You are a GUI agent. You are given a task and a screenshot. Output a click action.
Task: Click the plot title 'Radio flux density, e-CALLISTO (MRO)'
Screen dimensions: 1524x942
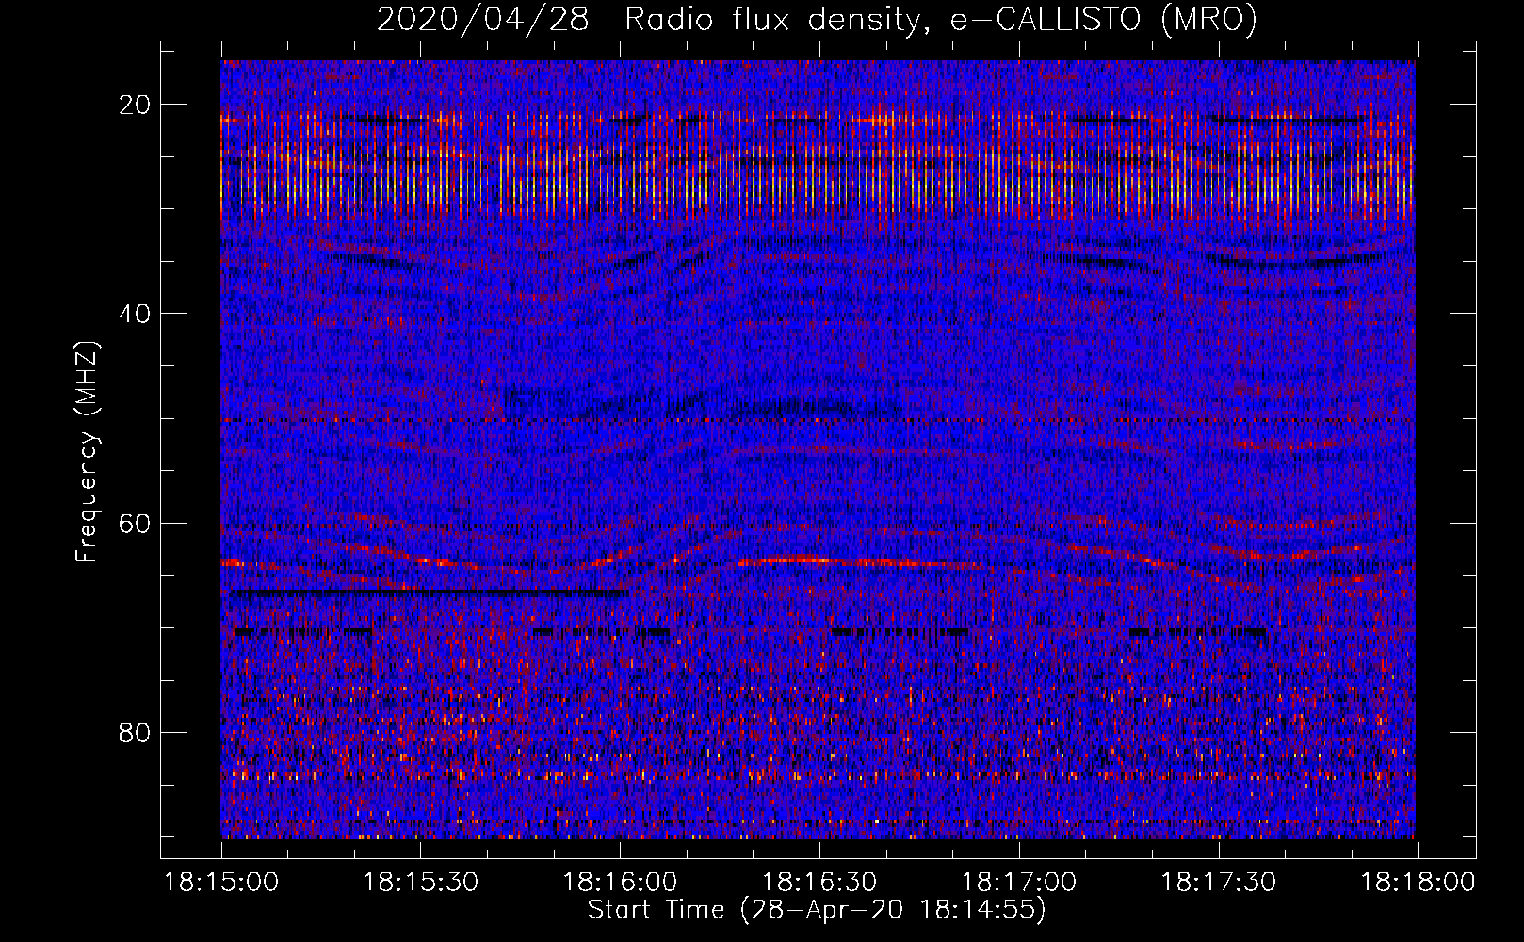(941, 19)
